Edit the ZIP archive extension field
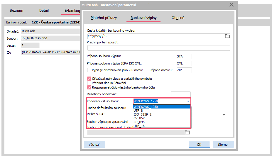This screenshot has height=156, width=272. coord(184,70)
